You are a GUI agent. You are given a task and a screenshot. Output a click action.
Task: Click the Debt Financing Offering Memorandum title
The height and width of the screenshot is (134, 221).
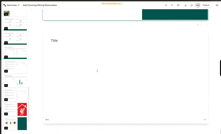40,5
